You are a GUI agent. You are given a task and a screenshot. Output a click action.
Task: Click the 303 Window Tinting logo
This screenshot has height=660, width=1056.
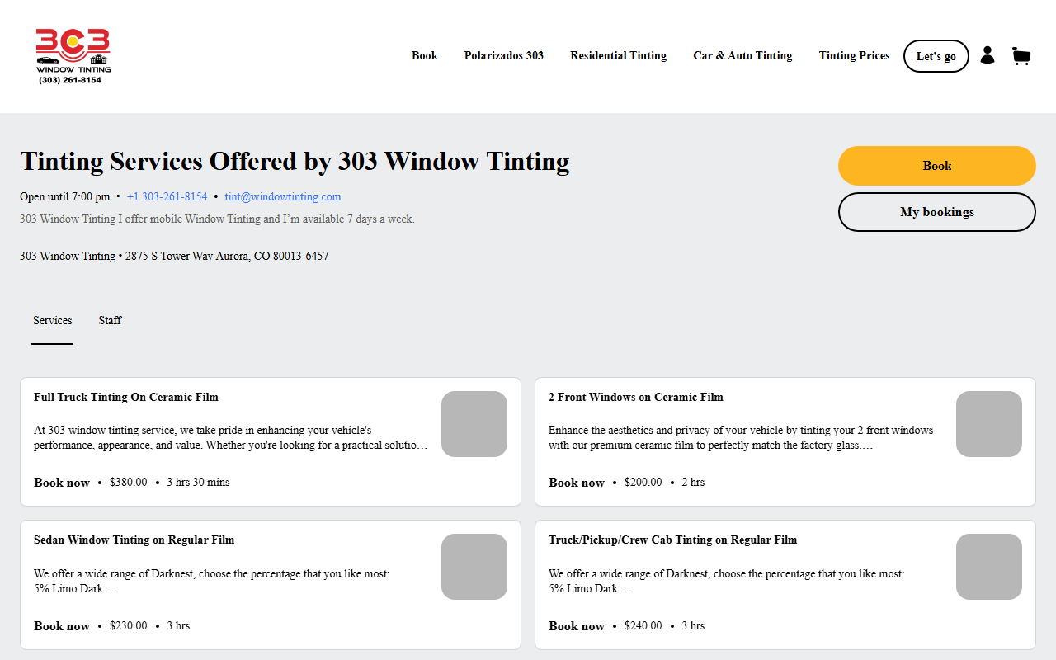click(x=73, y=56)
